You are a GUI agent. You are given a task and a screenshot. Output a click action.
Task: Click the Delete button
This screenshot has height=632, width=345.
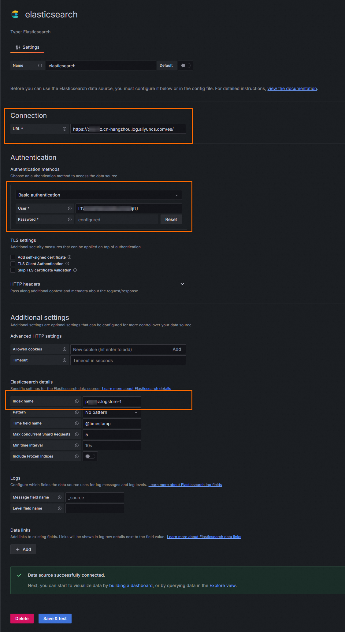pos(22,619)
